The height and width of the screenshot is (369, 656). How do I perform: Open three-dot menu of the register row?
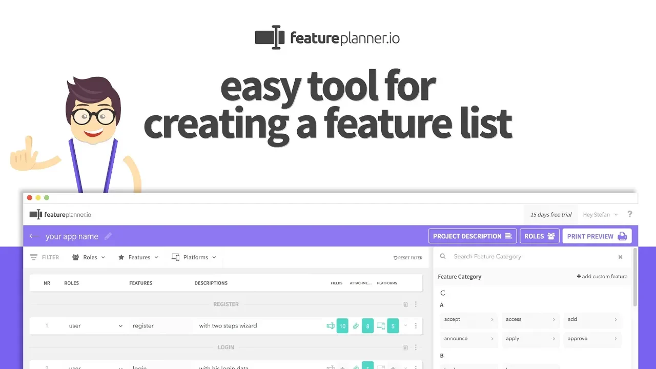(416, 326)
